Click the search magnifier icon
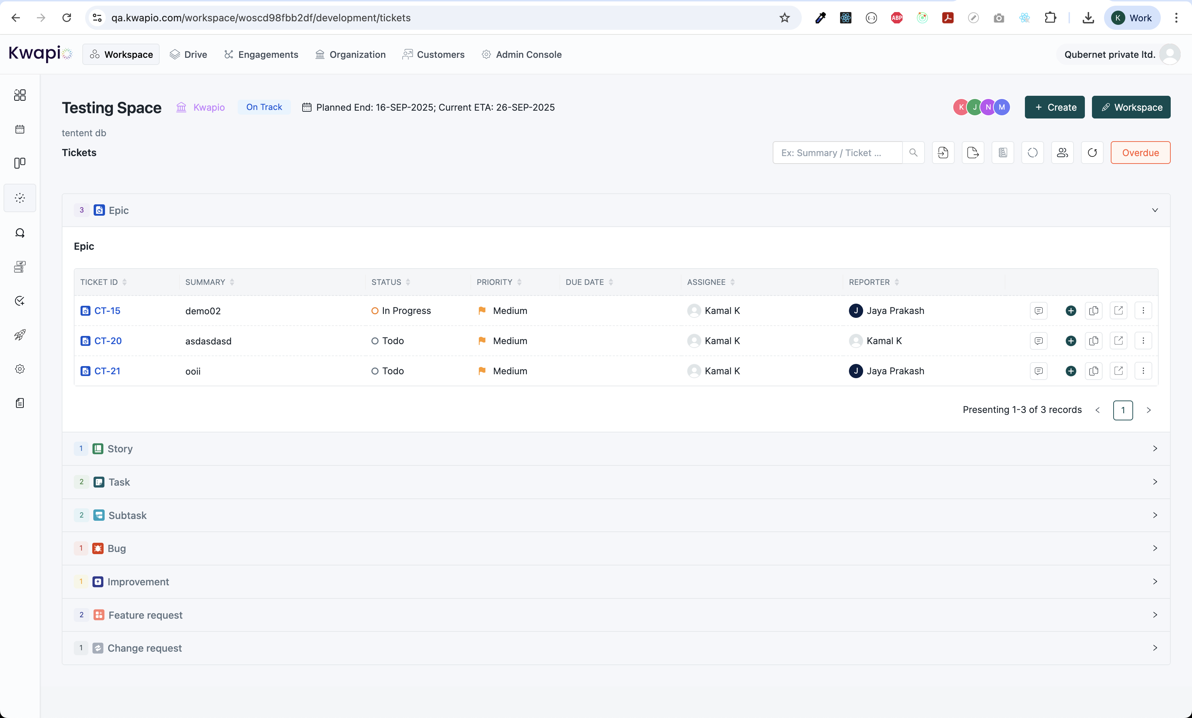Image resolution: width=1192 pixels, height=718 pixels. (913, 153)
